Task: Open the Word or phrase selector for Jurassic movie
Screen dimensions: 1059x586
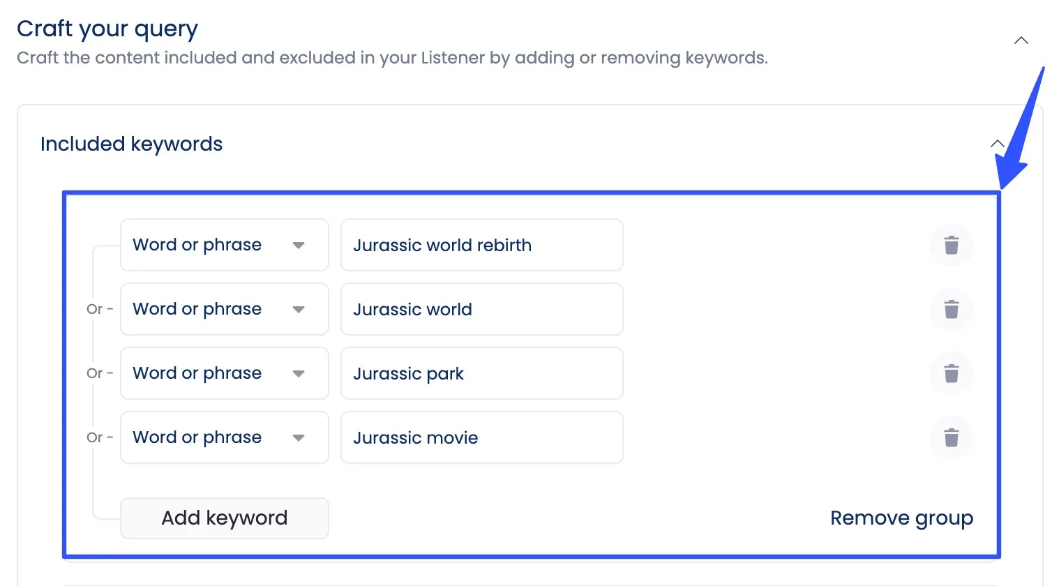Action: (223, 437)
